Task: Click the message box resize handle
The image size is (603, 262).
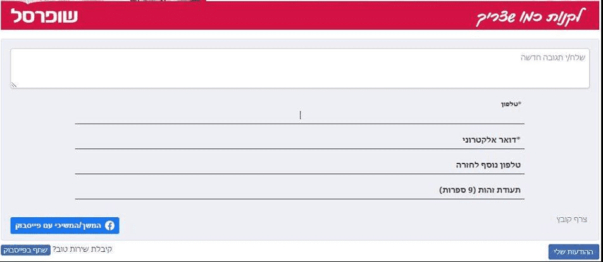Action: (14, 85)
